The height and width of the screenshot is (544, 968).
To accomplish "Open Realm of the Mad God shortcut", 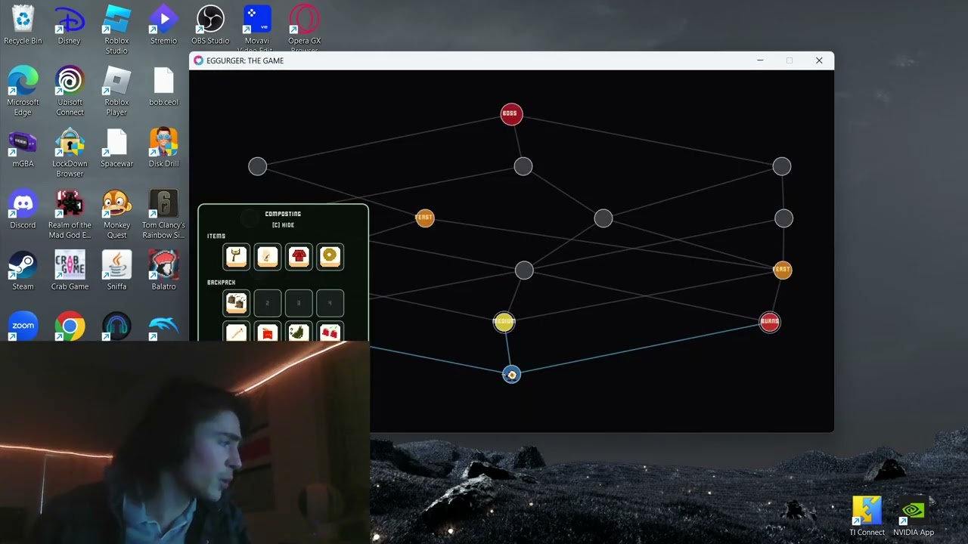I will click(x=70, y=215).
